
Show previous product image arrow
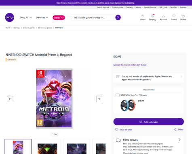[x=10, y=99]
